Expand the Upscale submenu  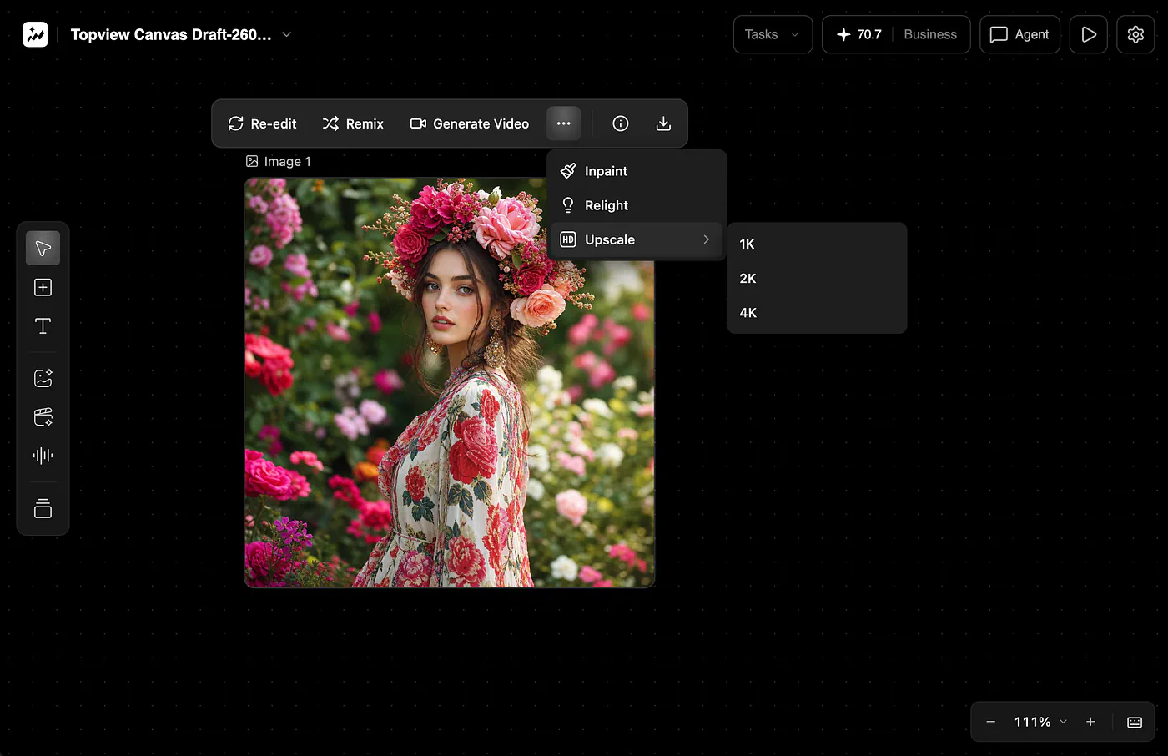click(637, 239)
